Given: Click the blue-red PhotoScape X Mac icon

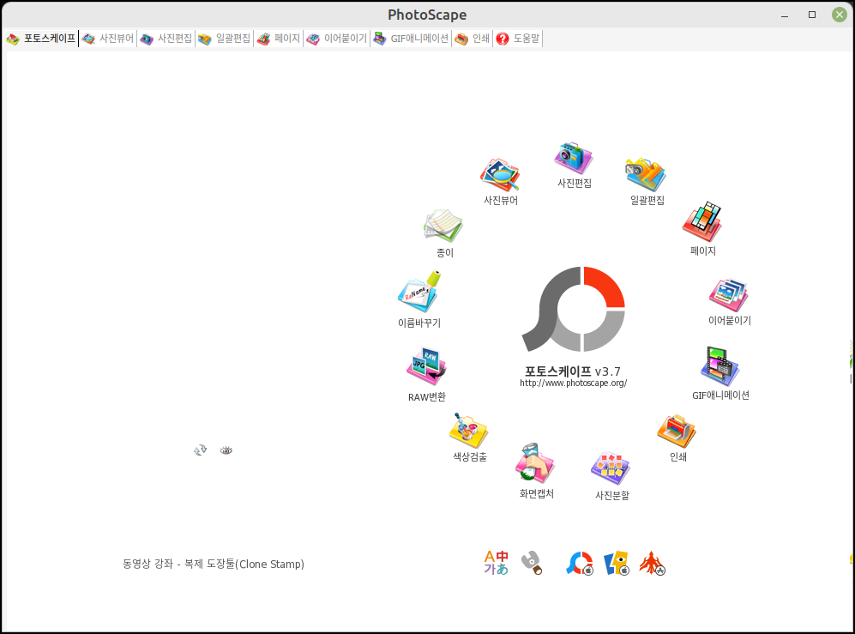Looking at the screenshot, I should pos(580,563).
